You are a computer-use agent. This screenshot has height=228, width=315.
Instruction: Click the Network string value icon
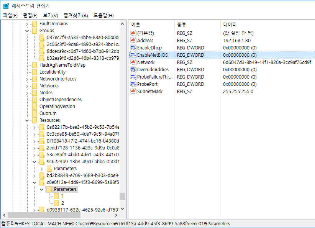point(133,62)
